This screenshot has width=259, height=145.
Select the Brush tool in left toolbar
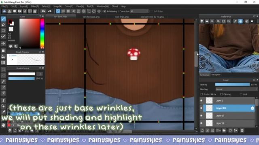tap(3, 19)
